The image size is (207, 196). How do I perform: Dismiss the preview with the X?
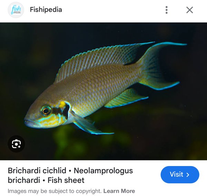189,10
